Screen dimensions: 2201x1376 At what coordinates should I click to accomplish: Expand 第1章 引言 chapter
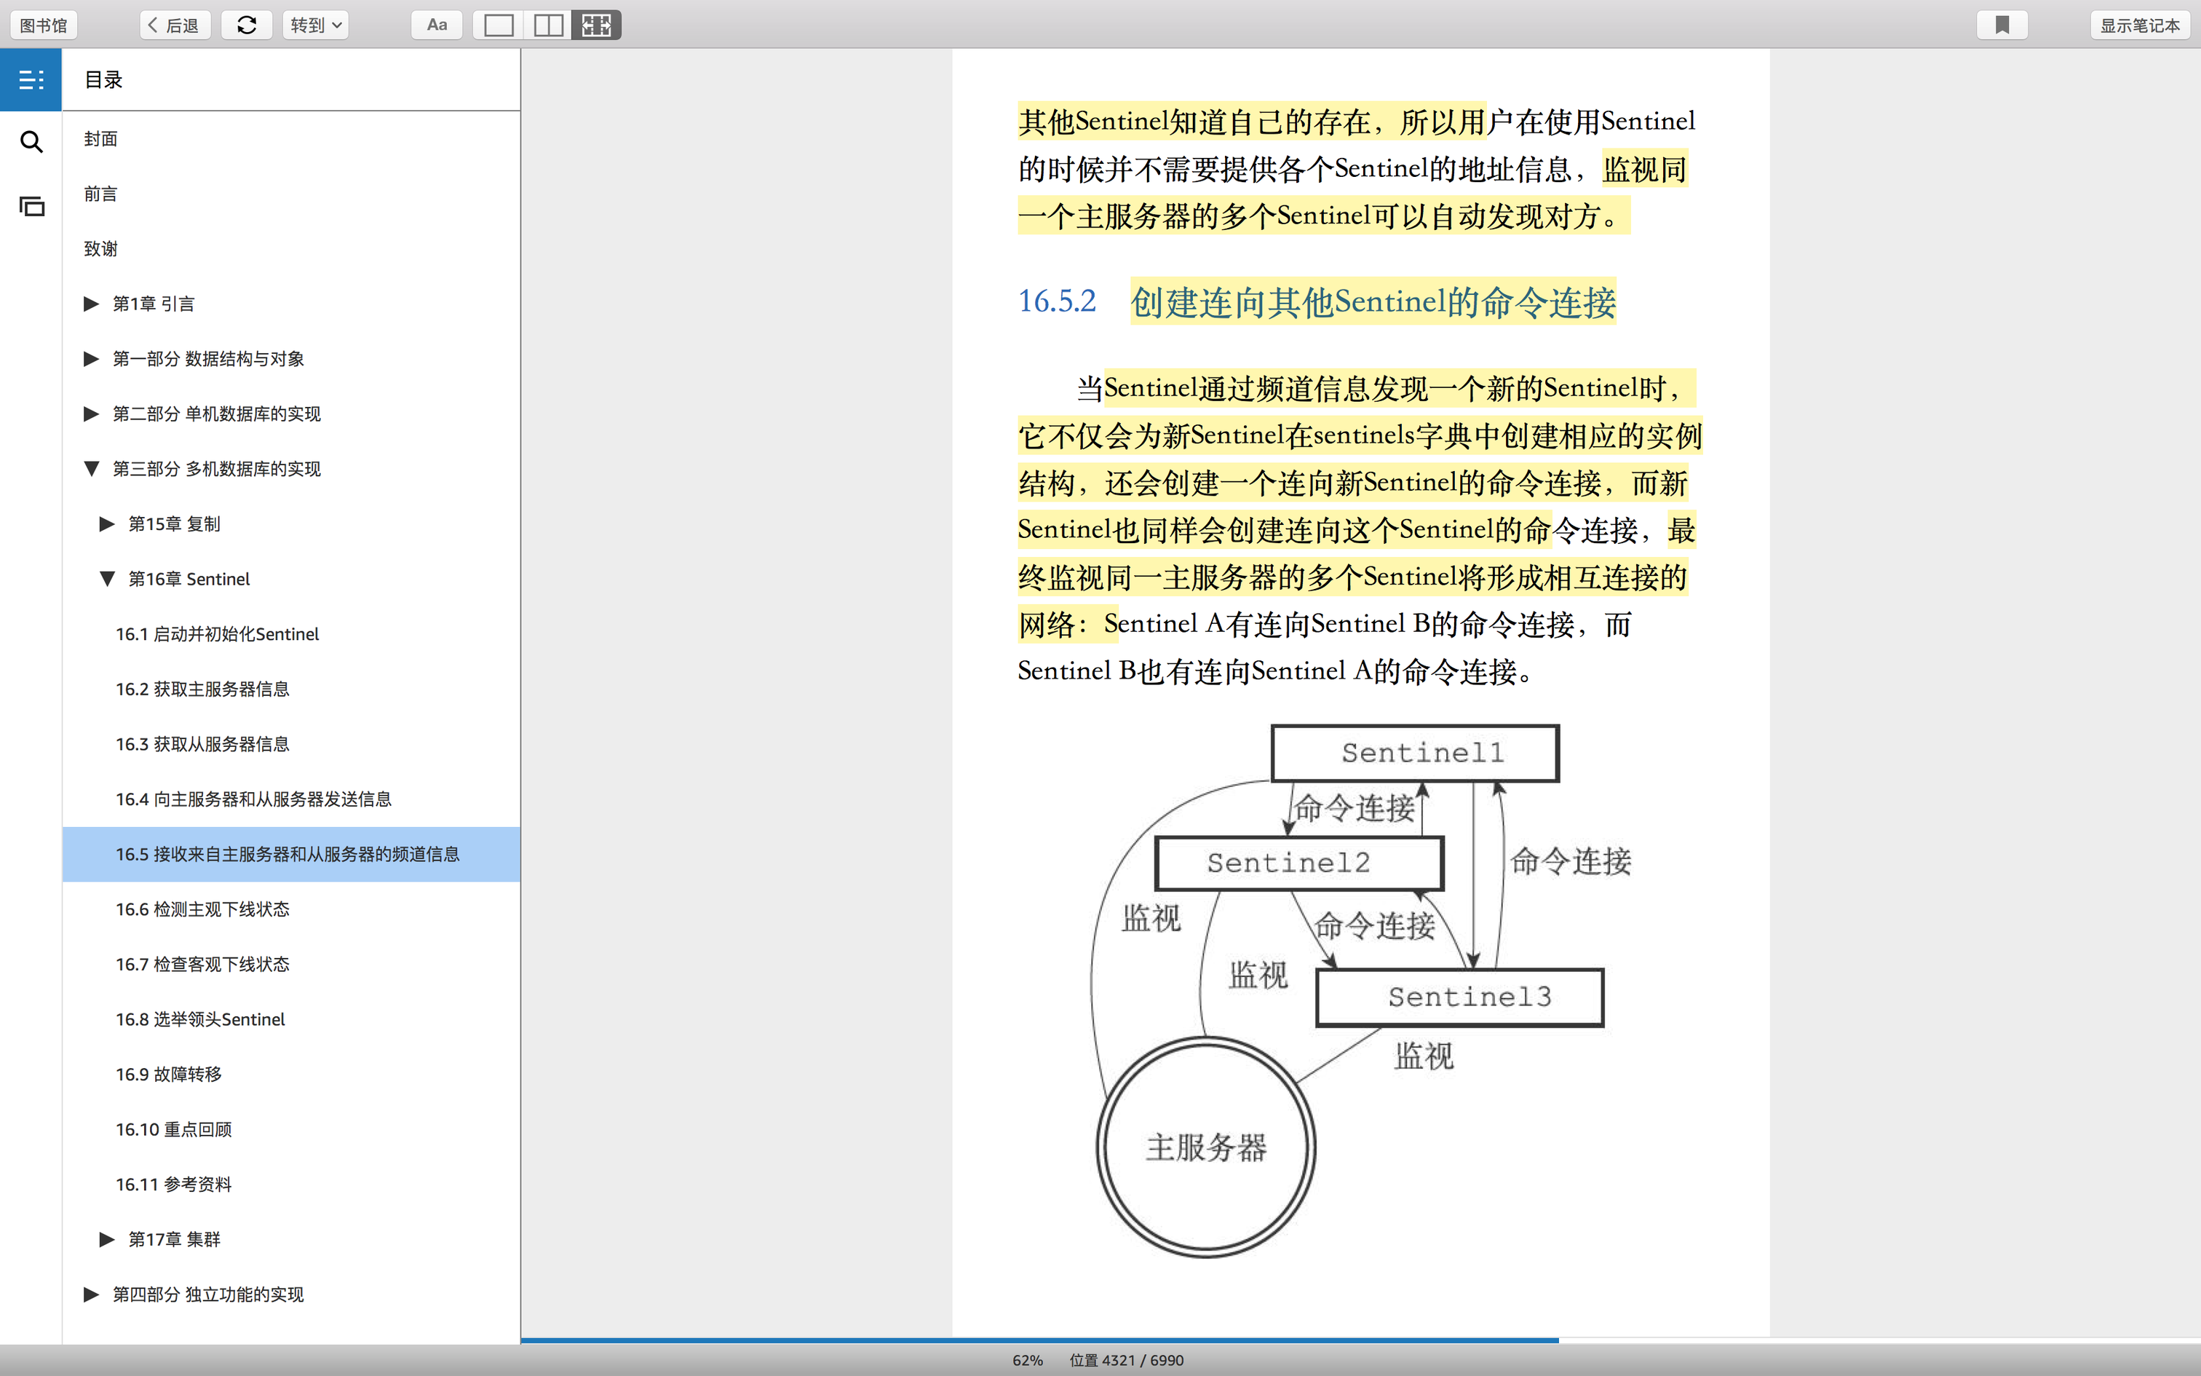[91, 304]
